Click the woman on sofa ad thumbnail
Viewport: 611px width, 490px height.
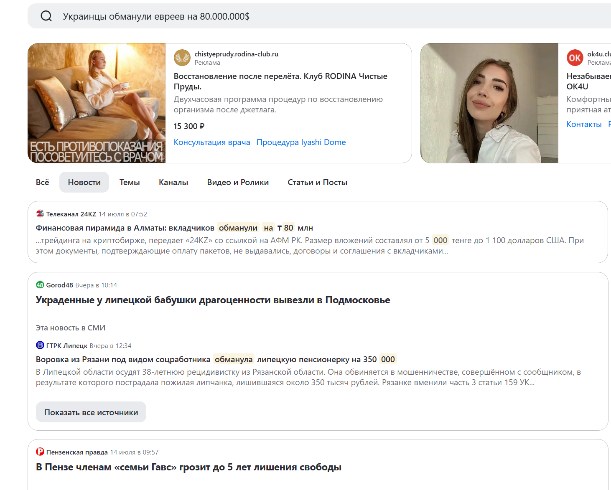[97, 103]
